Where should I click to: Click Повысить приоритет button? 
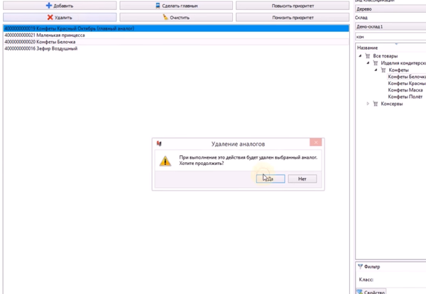click(293, 6)
